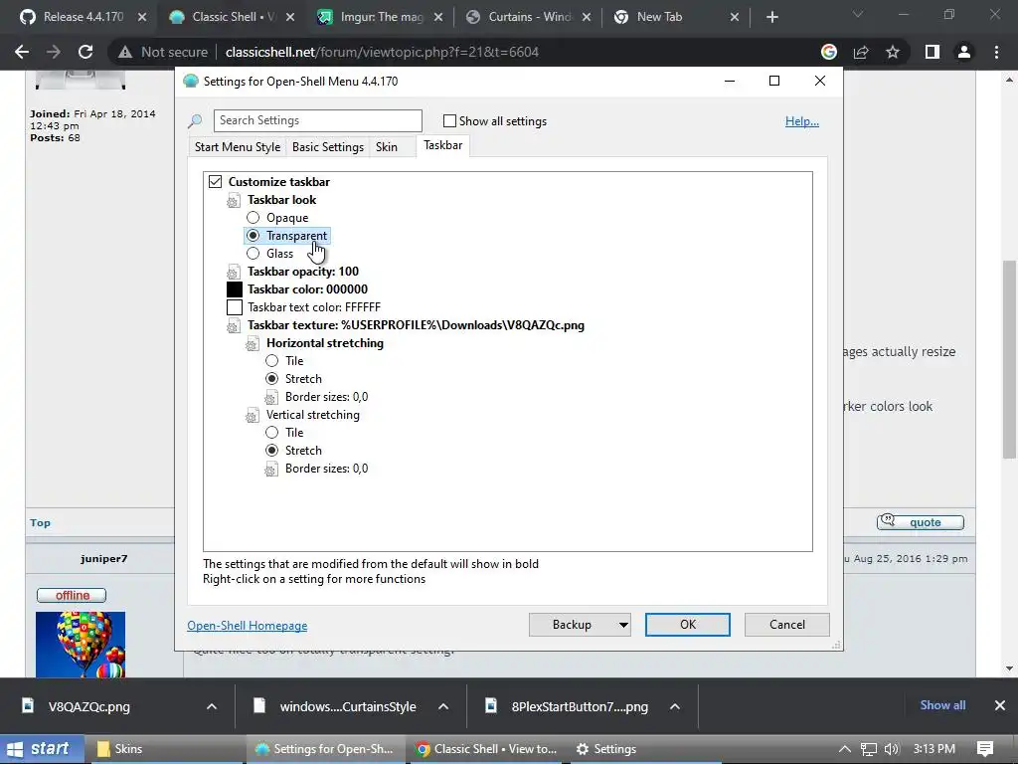Click the page vertical scrollbar thumb
The width and height of the screenshot is (1018, 764).
pos(1009,359)
